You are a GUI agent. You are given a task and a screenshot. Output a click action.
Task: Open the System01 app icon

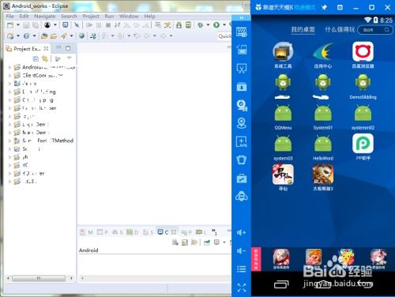(x=323, y=114)
